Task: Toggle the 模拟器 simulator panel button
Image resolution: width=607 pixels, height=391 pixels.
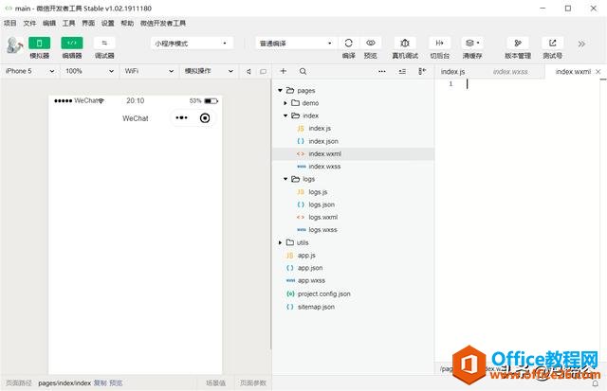Action: click(40, 44)
